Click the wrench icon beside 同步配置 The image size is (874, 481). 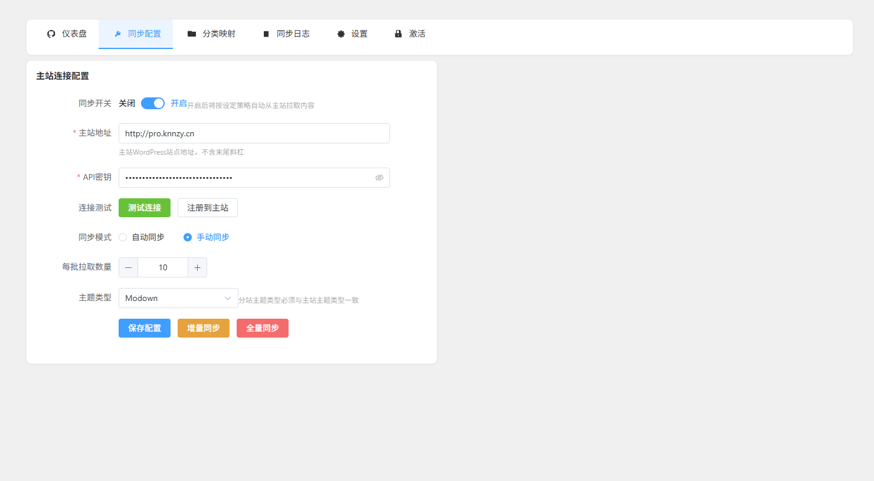coord(117,34)
